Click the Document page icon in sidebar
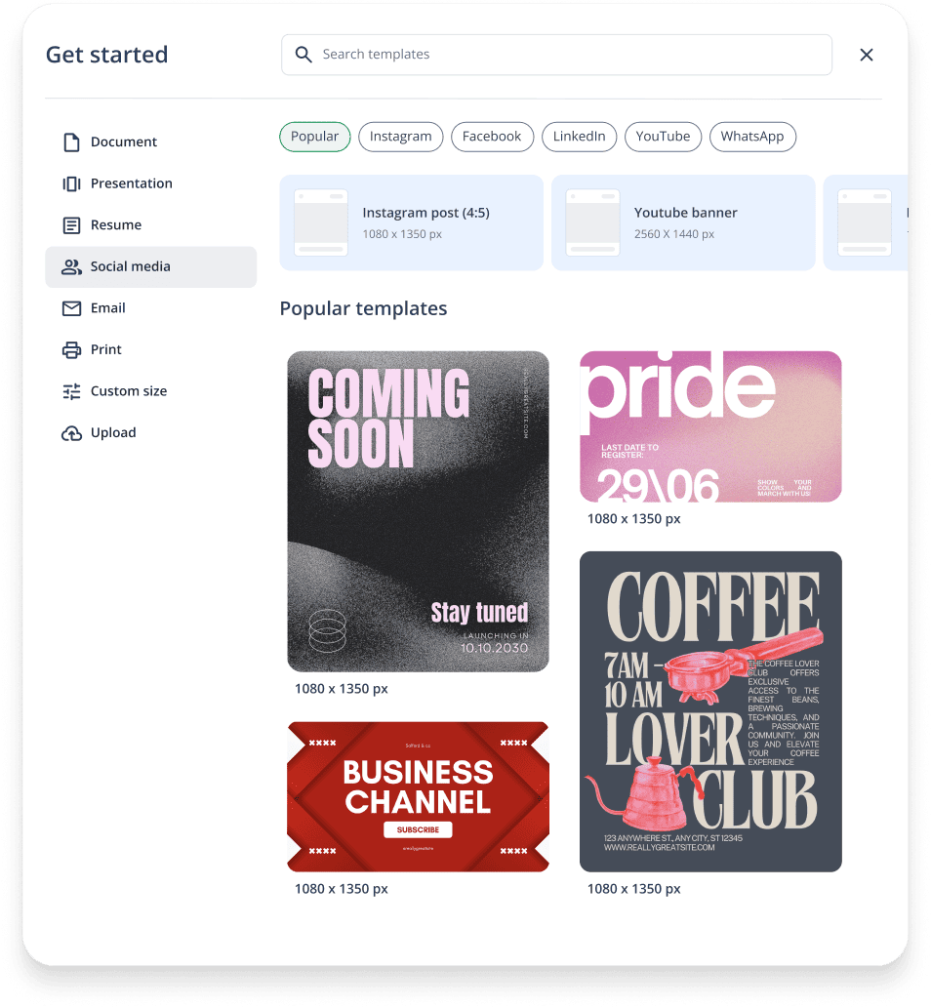 tap(71, 142)
